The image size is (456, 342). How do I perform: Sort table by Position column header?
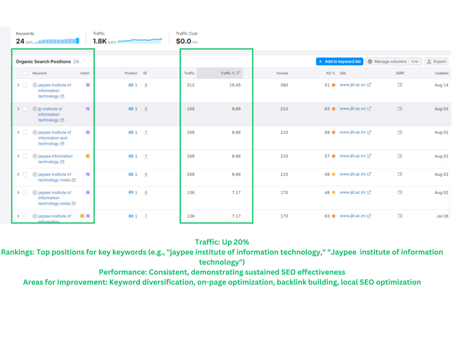click(131, 73)
